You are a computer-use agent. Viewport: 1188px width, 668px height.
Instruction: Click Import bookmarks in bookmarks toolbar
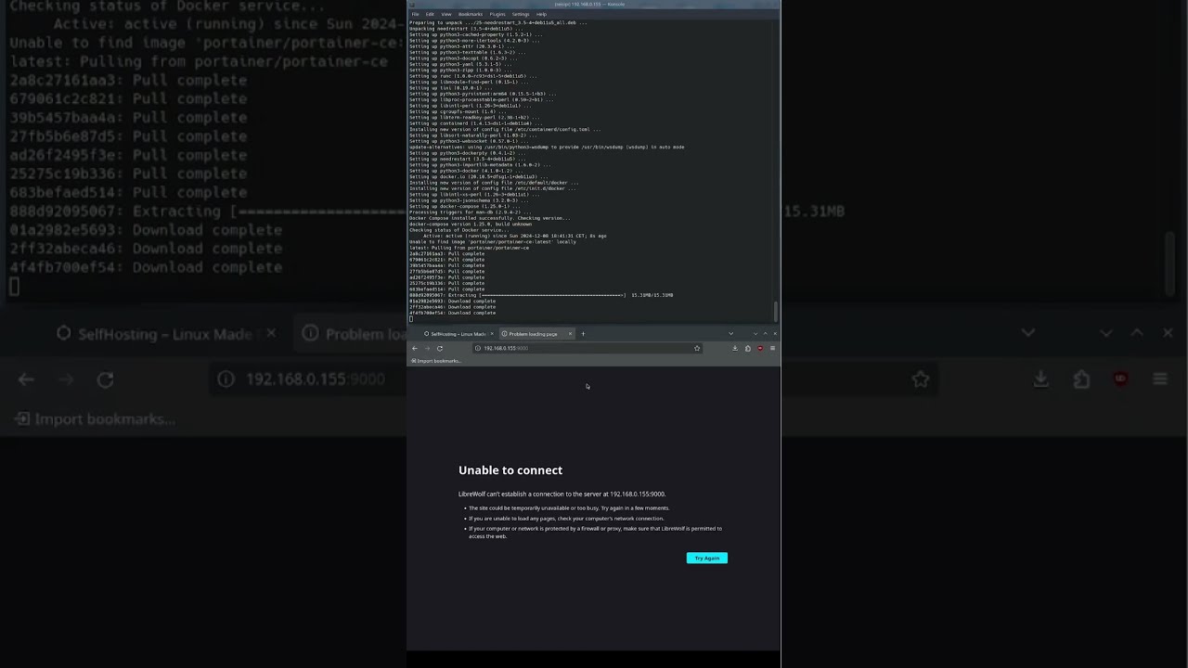(436, 361)
